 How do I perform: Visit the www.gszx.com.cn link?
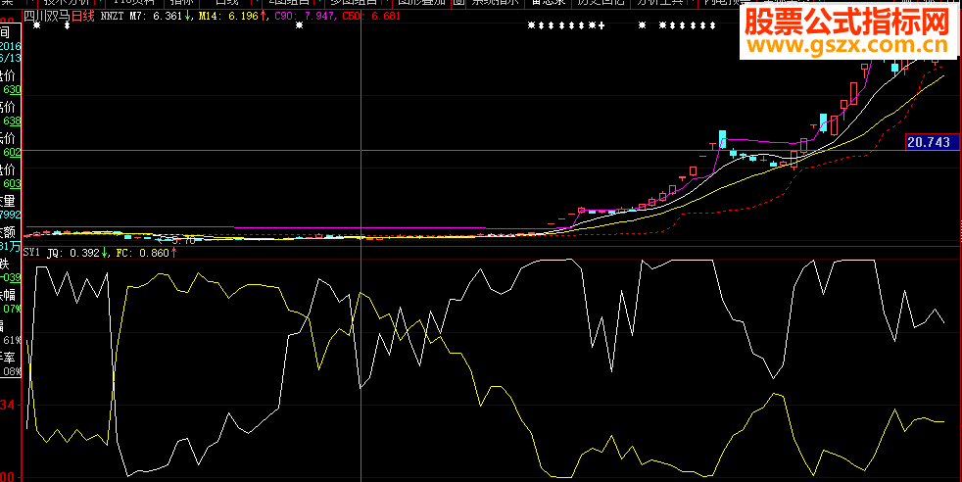(x=846, y=47)
